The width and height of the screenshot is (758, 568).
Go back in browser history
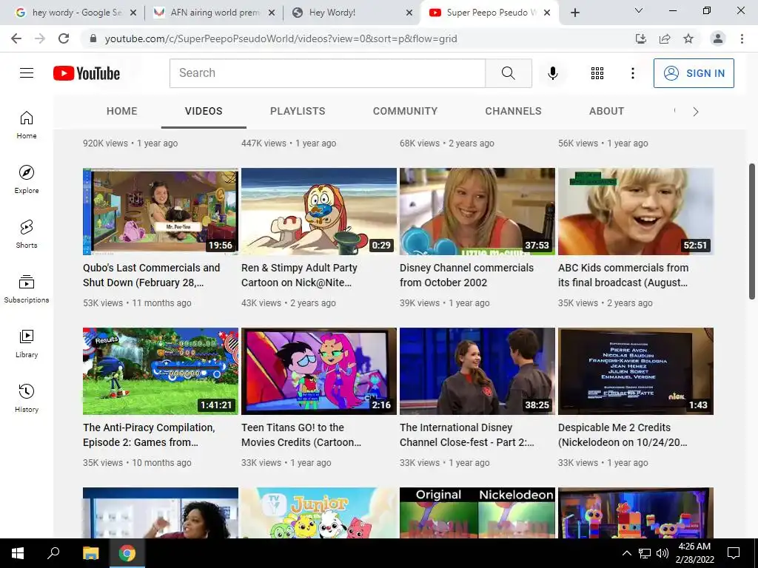(x=16, y=38)
